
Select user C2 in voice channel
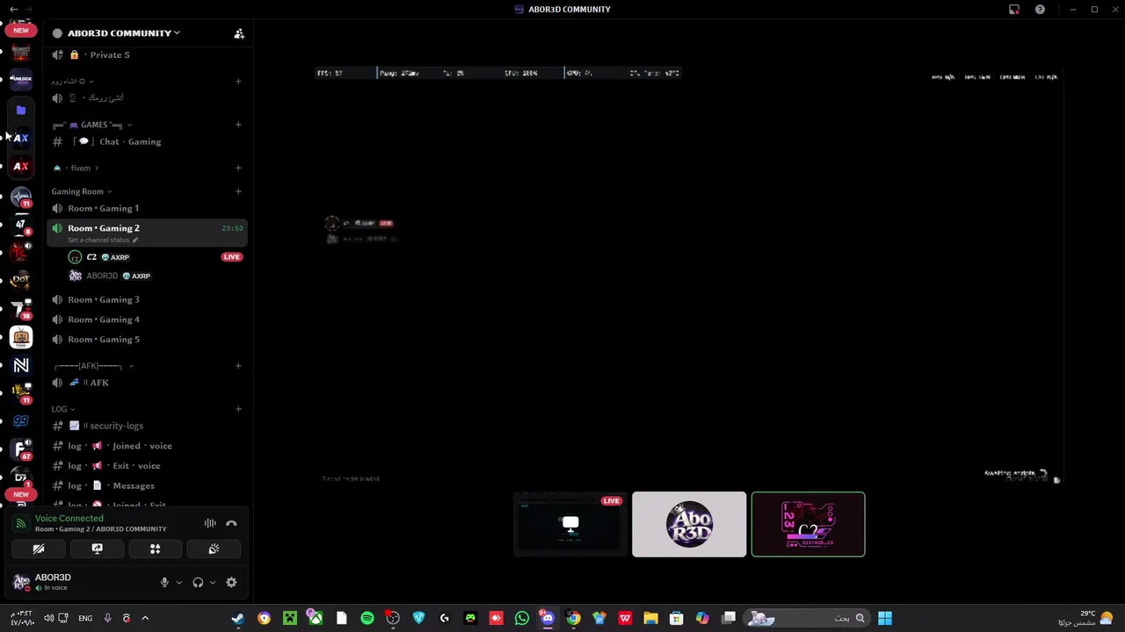pyautogui.click(x=156, y=257)
